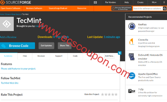The height and width of the screenshot is (102, 167).
Task: Go to Home breadcrumb link
Action: coord(2,14)
